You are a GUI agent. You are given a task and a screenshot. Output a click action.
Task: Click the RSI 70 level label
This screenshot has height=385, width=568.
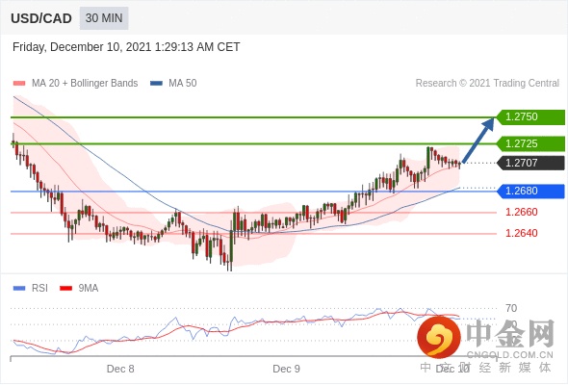[511, 309]
